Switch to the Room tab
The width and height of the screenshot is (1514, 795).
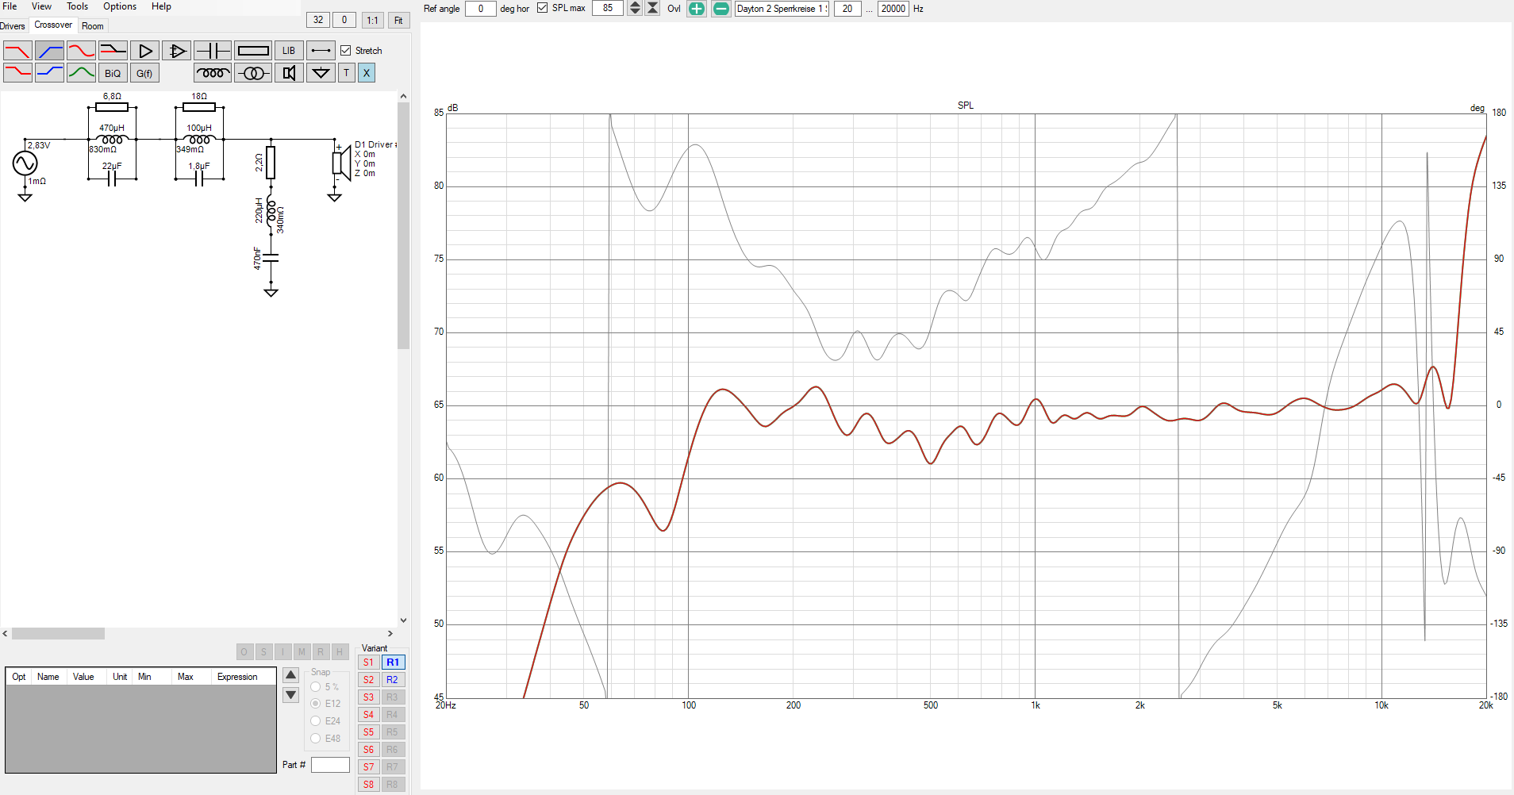(x=93, y=26)
